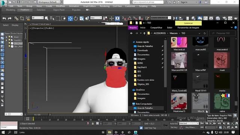Viewport: 240px width, 135px height.
Task: Click the teapot Render Production icon
Action: tap(236, 18)
